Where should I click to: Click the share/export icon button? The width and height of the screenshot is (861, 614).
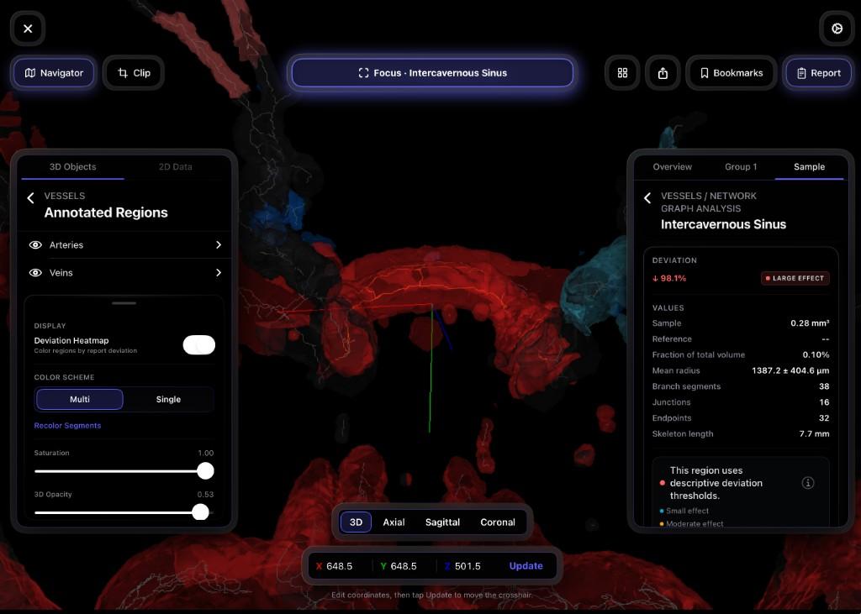click(x=663, y=73)
